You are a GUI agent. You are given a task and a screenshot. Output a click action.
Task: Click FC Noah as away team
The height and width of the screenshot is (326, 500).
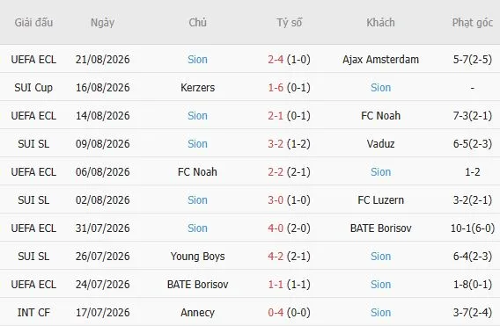[380, 116]
